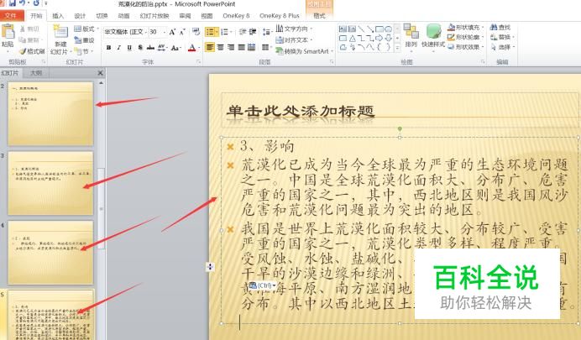This screenshot has height=340, width=581.
Task: Open the font name dropdown (华文楷体)
Action: (x=146, y=32)
